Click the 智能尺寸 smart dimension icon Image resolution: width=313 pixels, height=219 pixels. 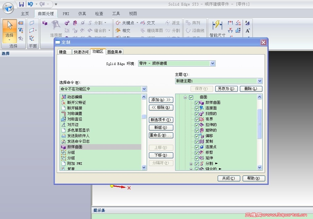click(217, 25)
